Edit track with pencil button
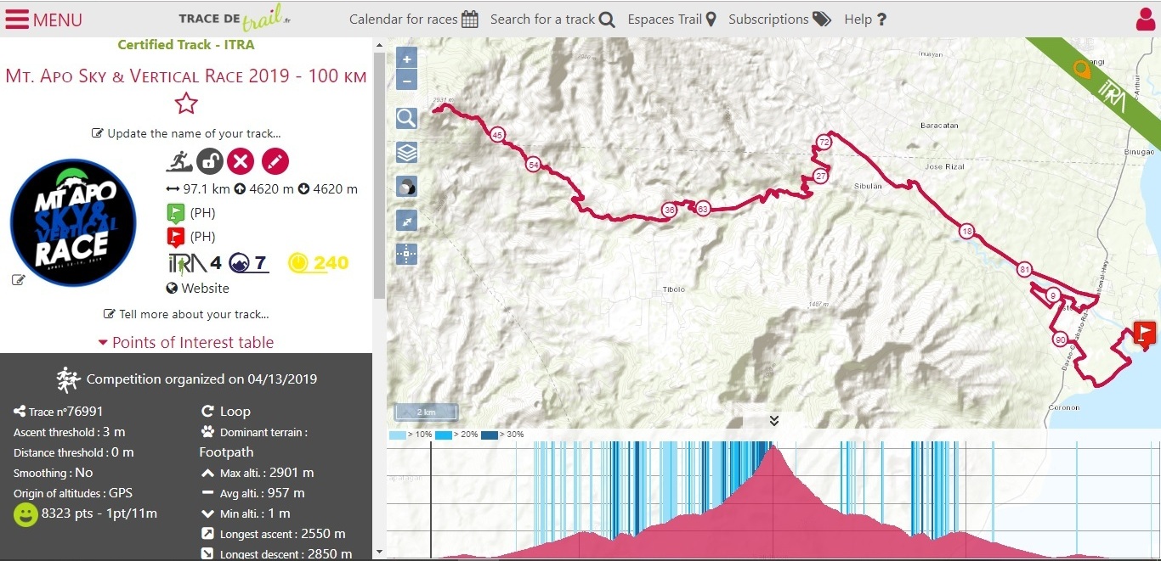This screenshot has height=561, width=1161. pos(275,160)
